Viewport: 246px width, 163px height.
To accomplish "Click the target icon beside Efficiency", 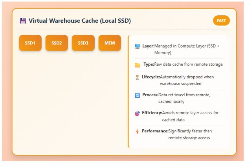I will click(137, 113).
